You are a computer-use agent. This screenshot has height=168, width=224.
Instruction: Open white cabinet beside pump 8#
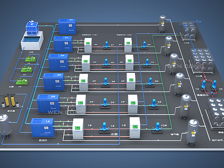[131, 81]
